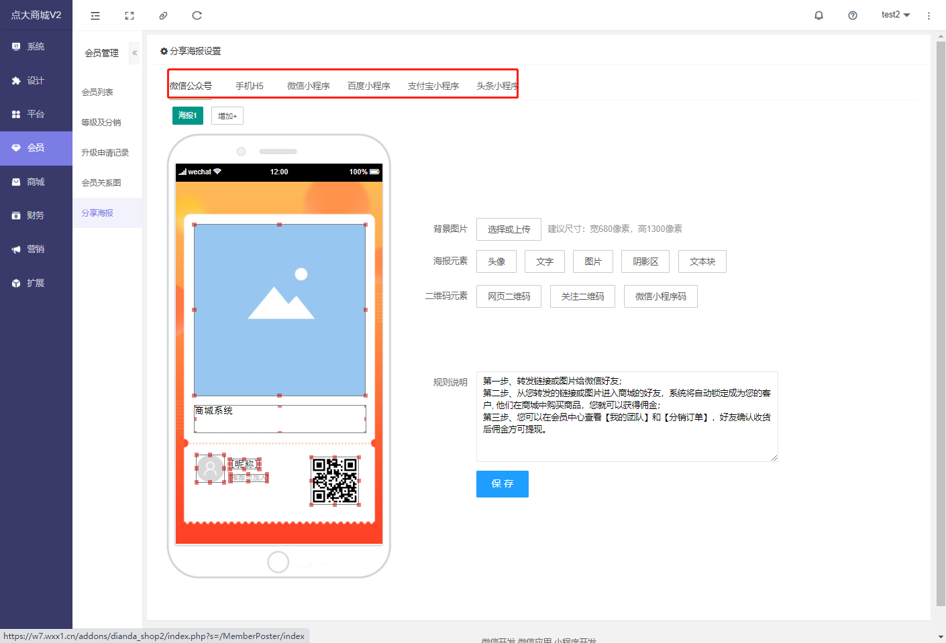Add 微信小程序码 element
946x643 pixels.
point(661,296)
